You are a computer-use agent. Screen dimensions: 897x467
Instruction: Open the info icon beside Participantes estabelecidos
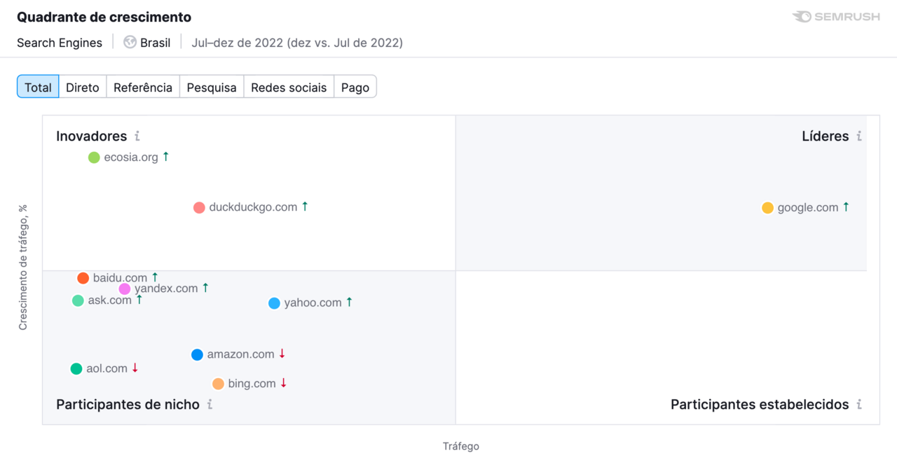click(860, 404)
